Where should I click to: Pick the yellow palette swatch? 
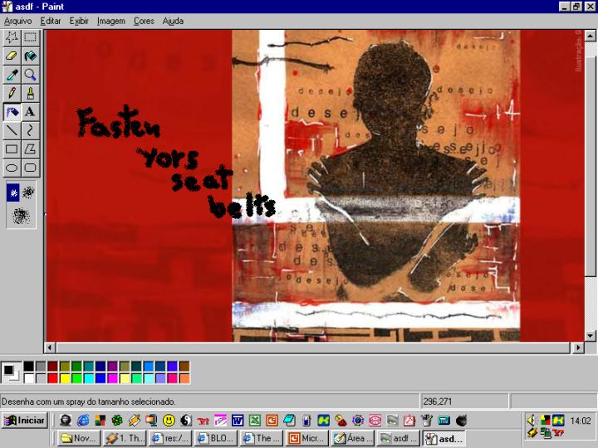pos(65,378)
